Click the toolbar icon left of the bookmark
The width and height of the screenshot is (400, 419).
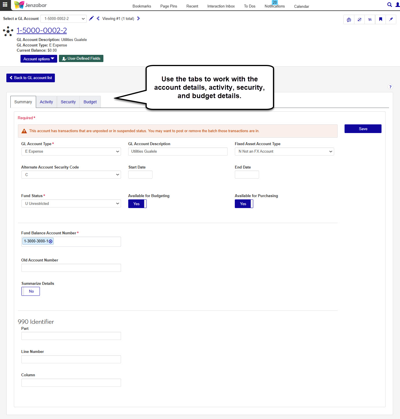click(370, 20)
